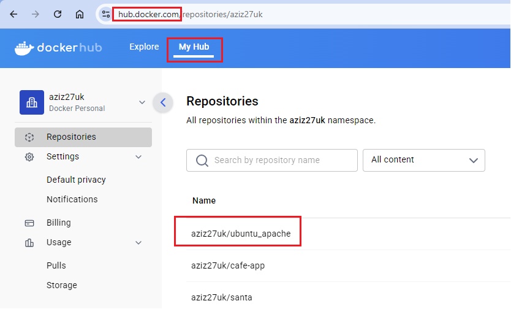Open the Storage usage page
The image size is (511, 328).
pos(62,285)
